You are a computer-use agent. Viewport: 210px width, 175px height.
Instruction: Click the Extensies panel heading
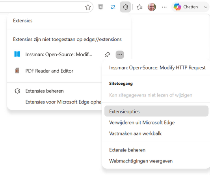pos(23,21)
